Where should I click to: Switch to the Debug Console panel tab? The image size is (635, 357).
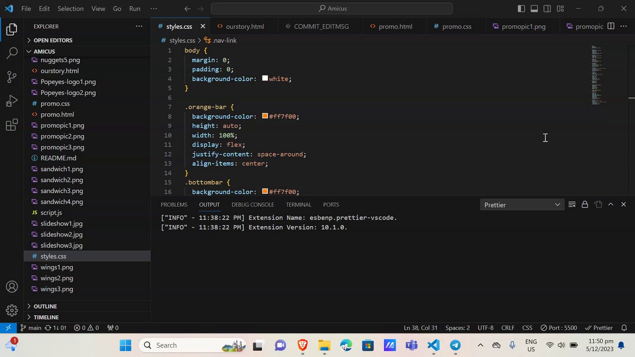point(253,205)
